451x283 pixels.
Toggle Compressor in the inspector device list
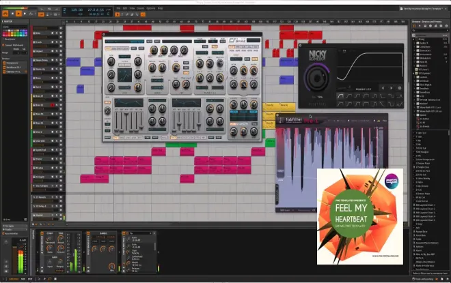click(4, 63)
